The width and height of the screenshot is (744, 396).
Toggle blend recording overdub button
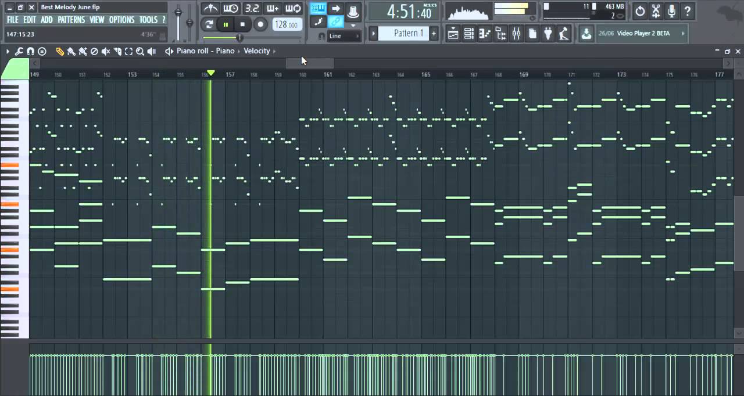272,9
